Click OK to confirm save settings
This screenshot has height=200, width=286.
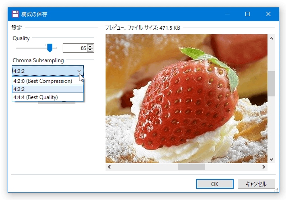215,184
